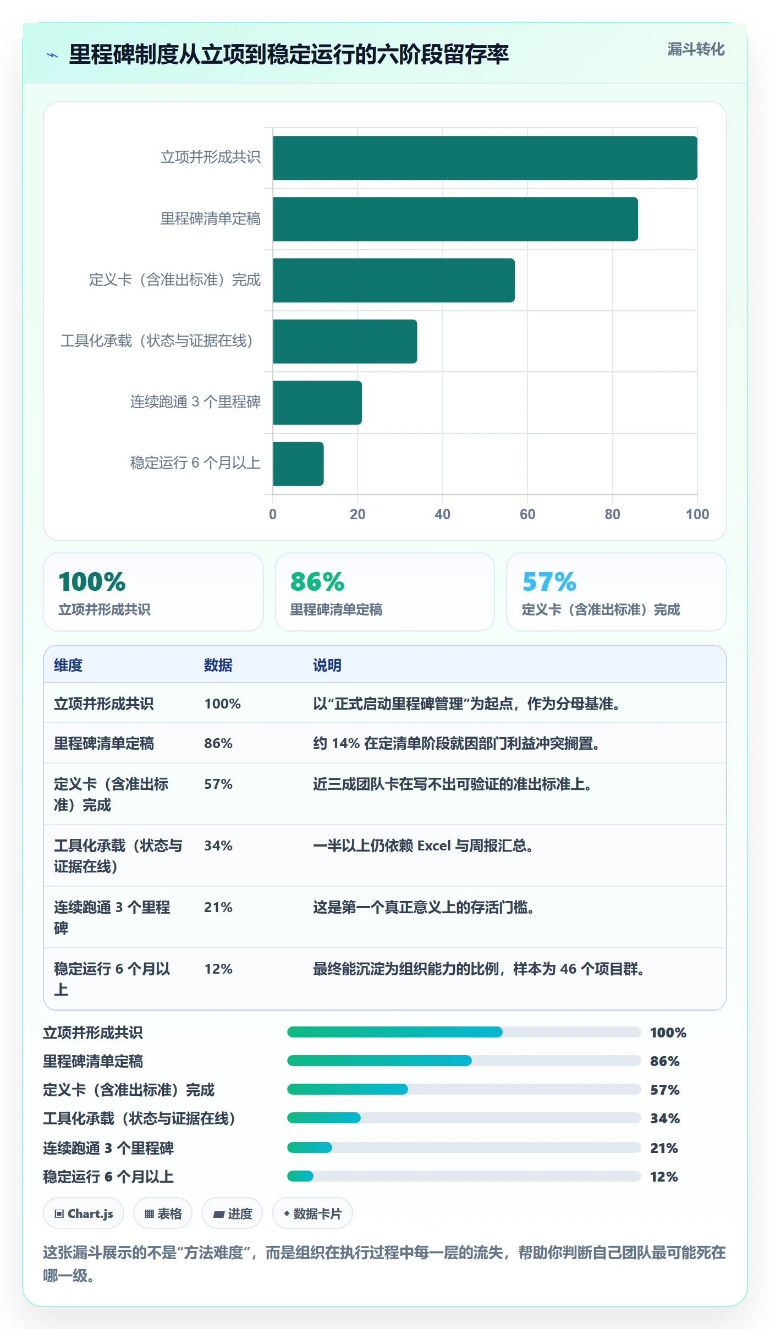Click the 里程碑清单定稿 progress bar
This screenshot has width=770, height=1329.
pos(464,1061)
